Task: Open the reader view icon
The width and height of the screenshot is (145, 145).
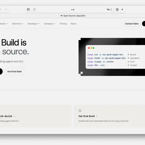Action: (x=34, y=9)
